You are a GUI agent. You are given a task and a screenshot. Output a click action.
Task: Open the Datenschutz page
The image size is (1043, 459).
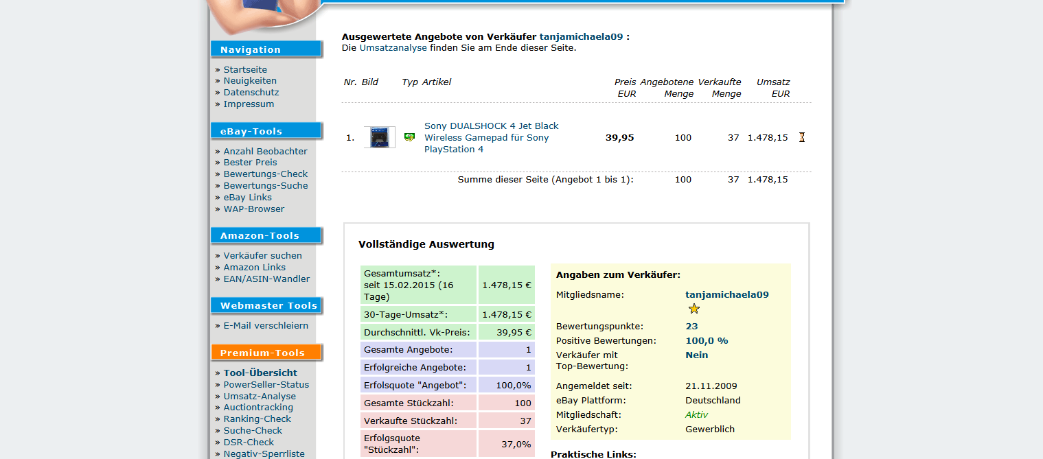pos(251,93)
